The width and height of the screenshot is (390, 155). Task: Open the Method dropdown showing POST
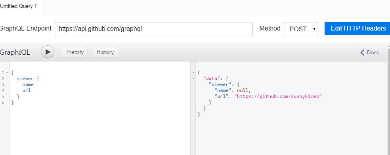[x=301, y=29]
